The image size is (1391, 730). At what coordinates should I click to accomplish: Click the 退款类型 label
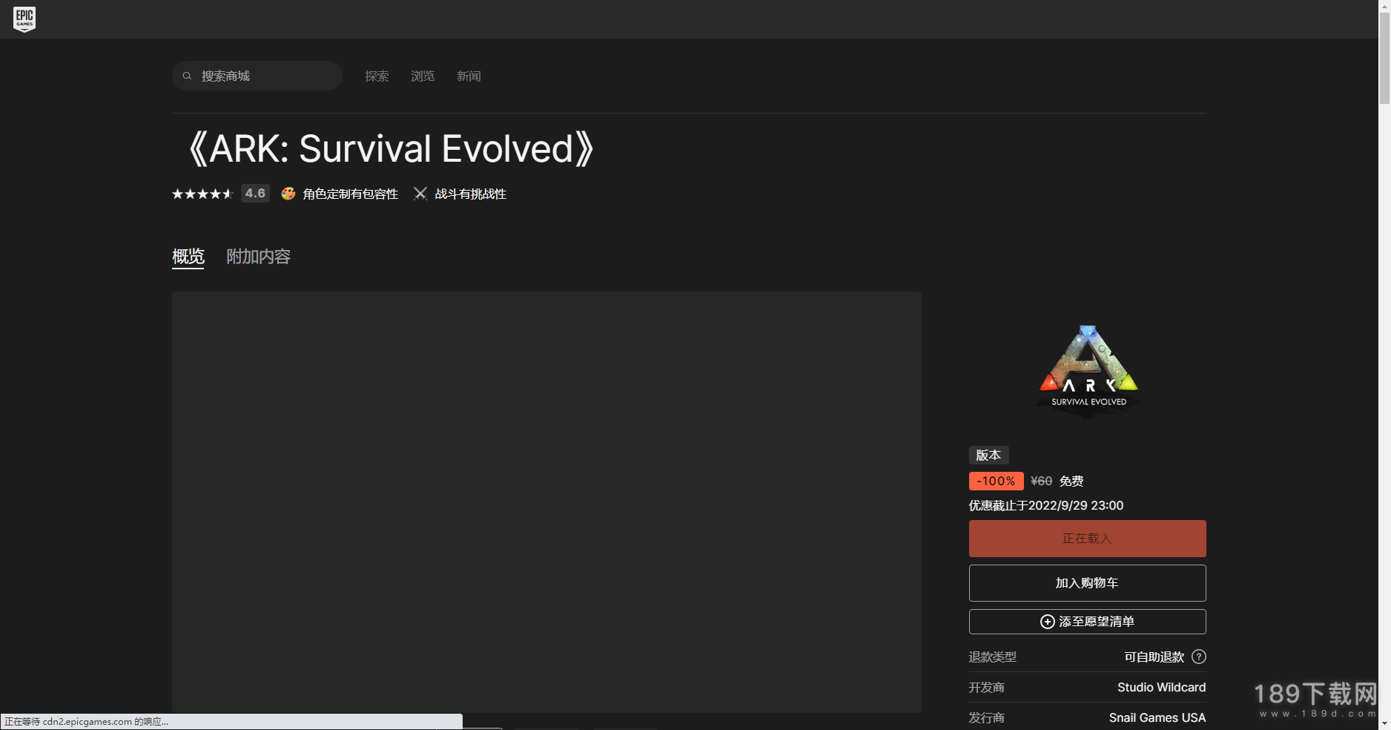click(992, 657)
